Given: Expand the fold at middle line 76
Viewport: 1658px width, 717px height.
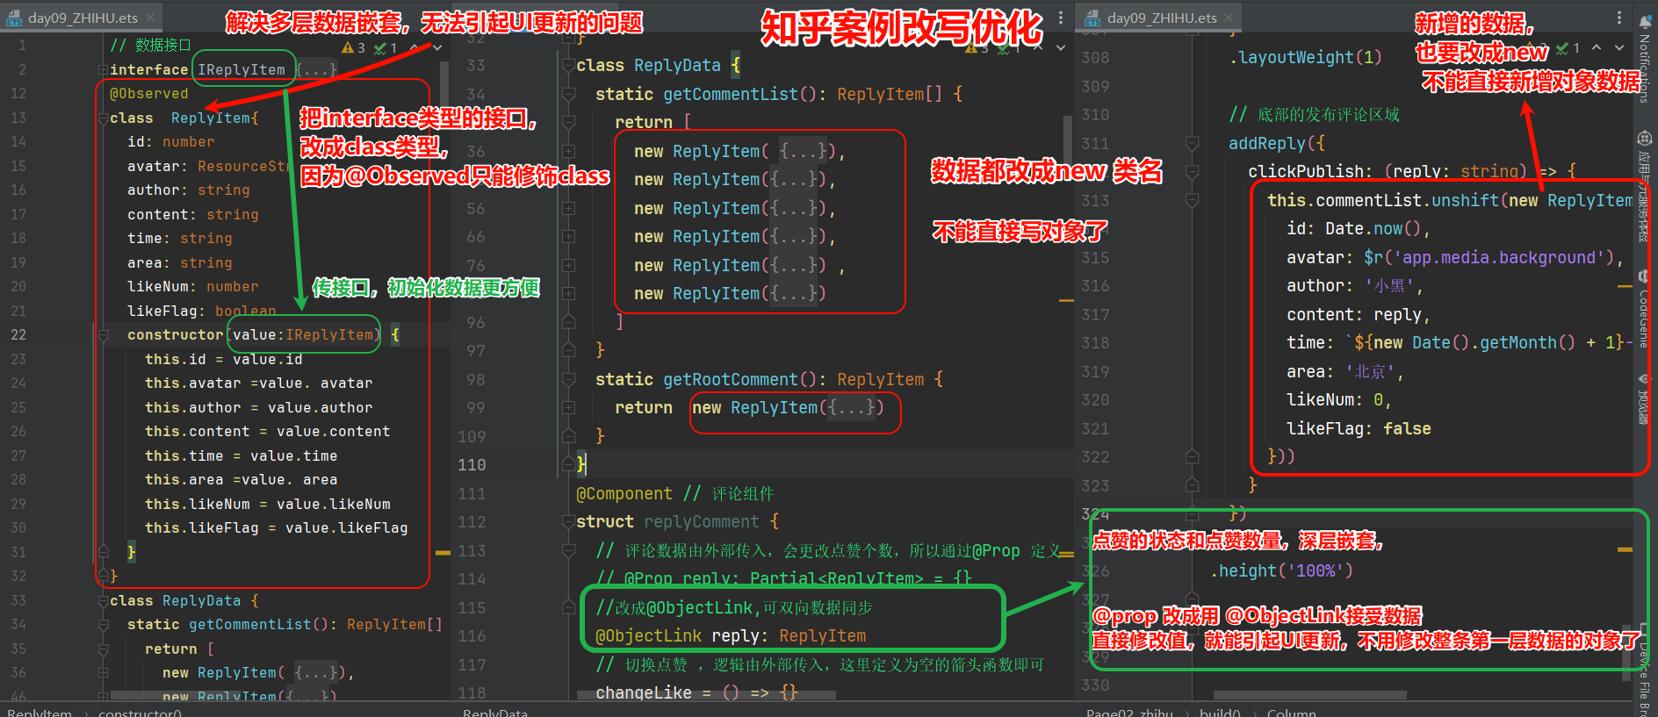Looking at the screenshot, I should pos(568,265).
